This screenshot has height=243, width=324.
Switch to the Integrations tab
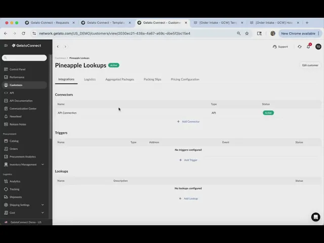pos(66,79)
